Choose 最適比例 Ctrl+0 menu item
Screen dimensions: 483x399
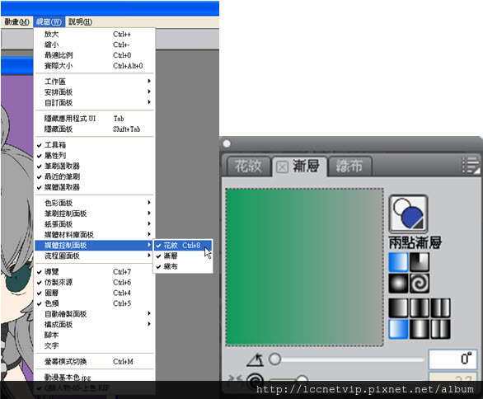[x=94, y=55]
